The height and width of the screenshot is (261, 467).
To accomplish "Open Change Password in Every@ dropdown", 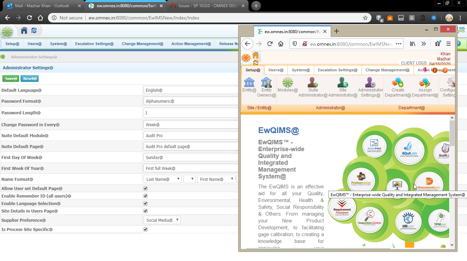I will [191, 125].
